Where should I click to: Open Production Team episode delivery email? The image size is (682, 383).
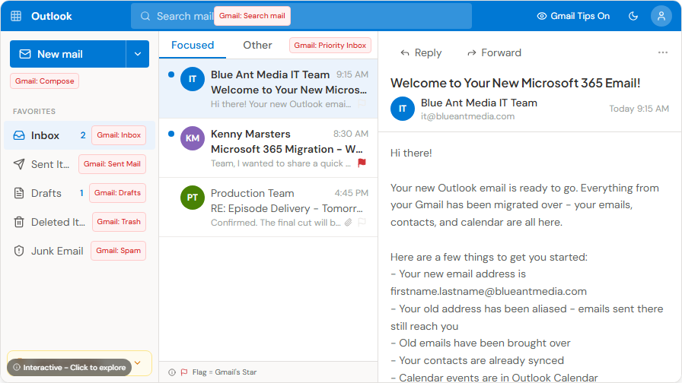(269, 207)
